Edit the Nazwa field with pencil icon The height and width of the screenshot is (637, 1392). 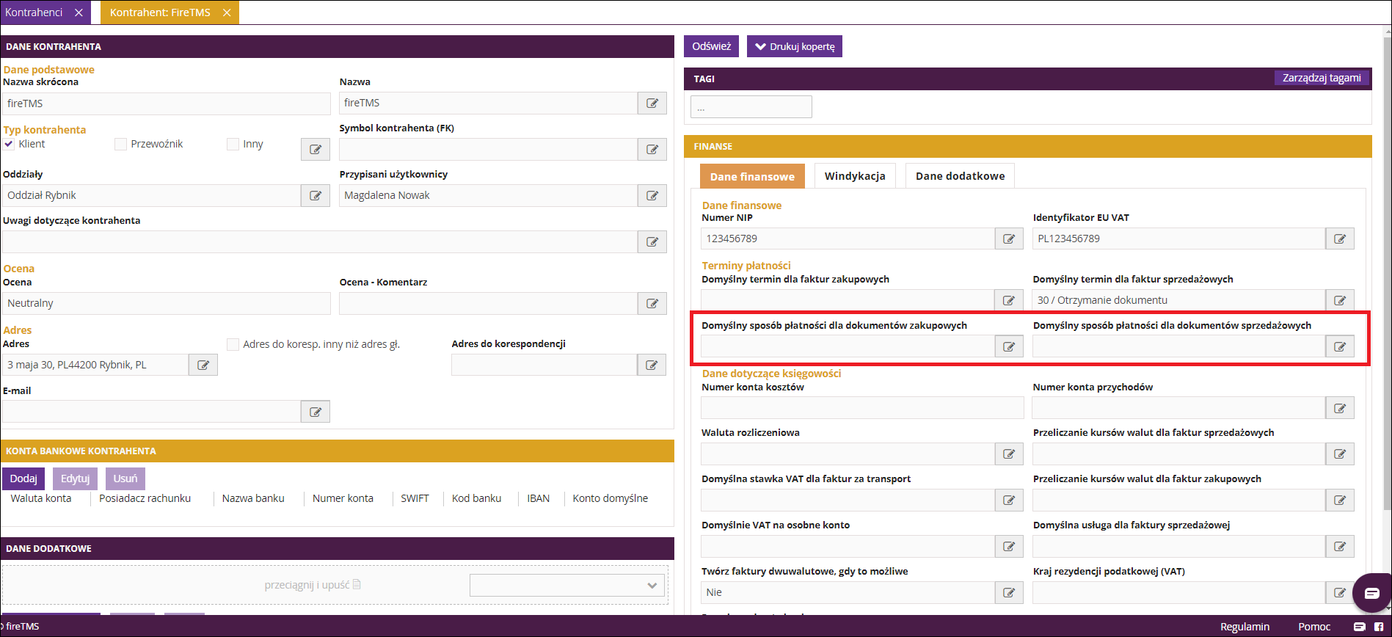(652, 103)
